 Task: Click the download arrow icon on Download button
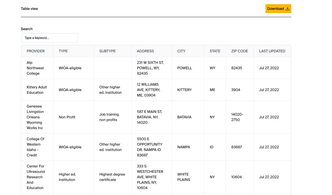288,9
